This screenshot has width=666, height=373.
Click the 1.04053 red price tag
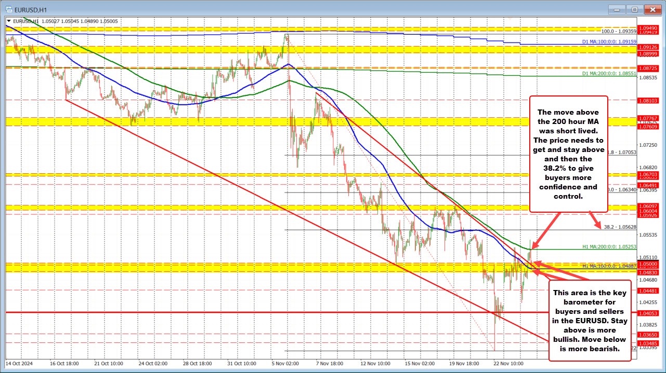point(648,313)
